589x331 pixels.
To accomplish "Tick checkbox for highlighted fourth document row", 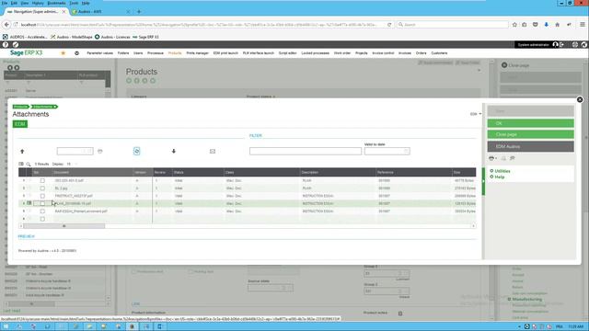I will 42,203.
